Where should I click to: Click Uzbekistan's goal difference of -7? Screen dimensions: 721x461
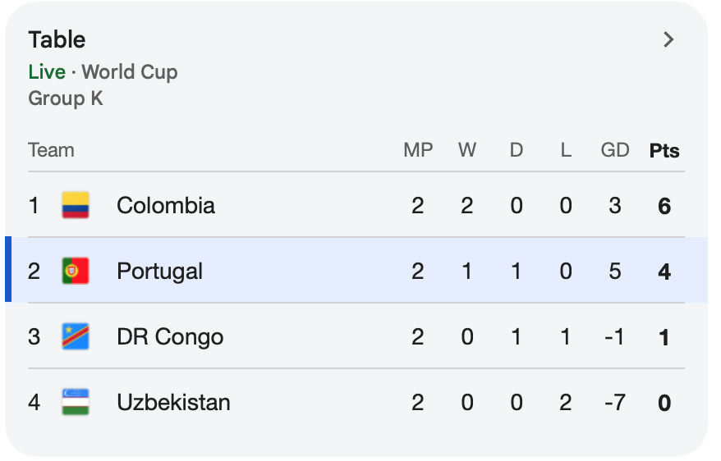(615, 403)
